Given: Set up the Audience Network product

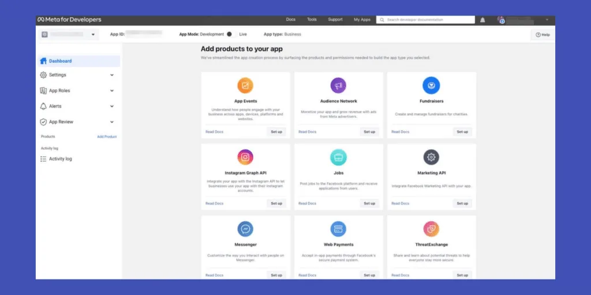Looking at the screenshot, I should 369,132.
